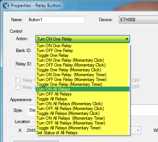Select 'Turn ON One Relay' list option
The width and height of the screenshot is (158, 142).
point(83,46)
